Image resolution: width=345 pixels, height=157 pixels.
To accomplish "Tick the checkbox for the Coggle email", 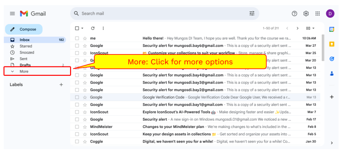I will click(77, 142).
